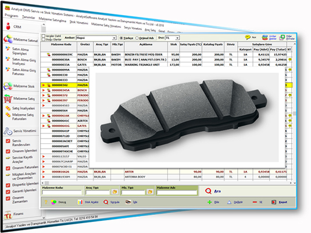Click the Kapat button
The image size is (311, 233).
[279, 202]
